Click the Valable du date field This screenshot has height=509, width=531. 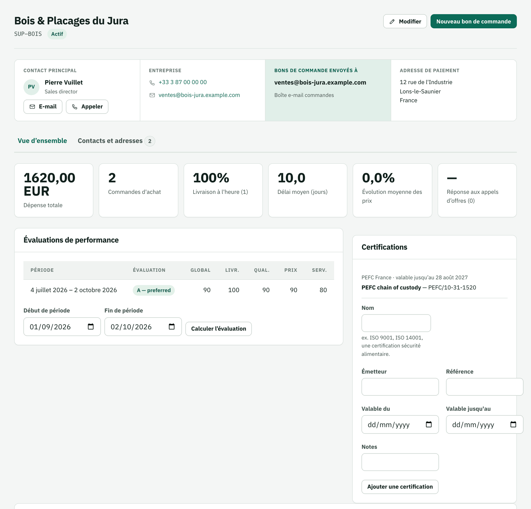pos(400,424)
